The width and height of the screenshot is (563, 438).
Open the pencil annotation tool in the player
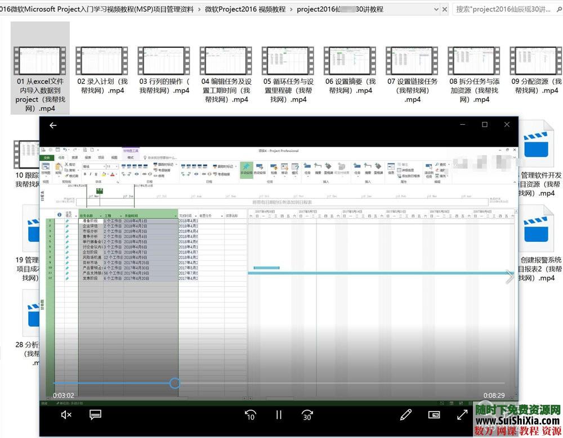click(x=406, y=414)
